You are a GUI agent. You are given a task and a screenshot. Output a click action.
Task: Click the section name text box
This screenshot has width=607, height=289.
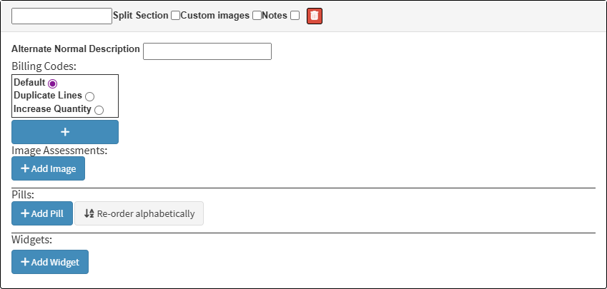[62, 16]
